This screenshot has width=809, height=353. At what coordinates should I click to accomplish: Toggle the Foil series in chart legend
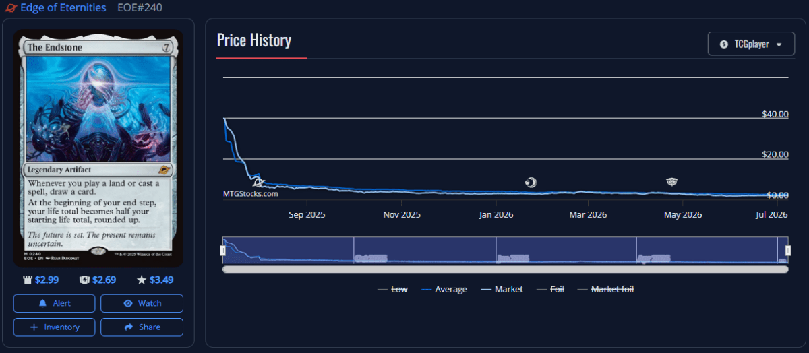pos(550,289)
